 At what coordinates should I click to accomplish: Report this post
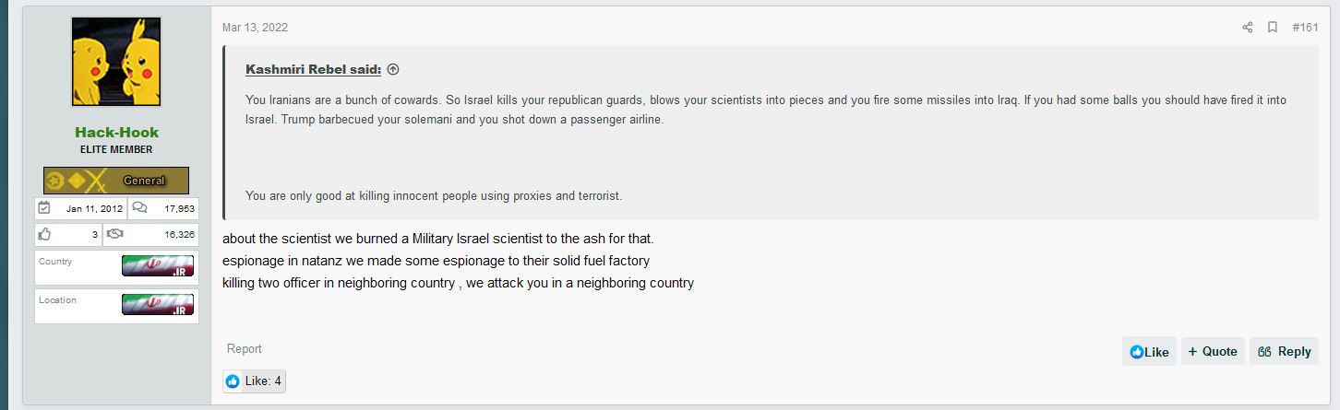[x=245, y=348]
